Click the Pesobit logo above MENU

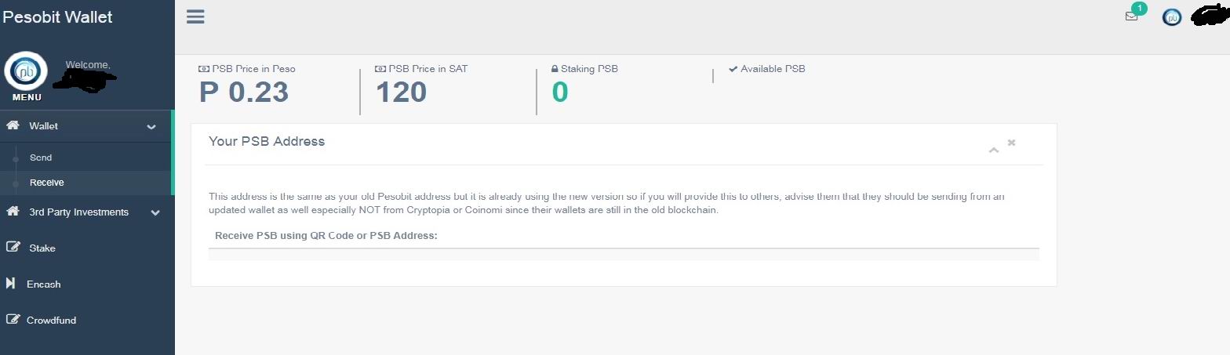point(26,71)
